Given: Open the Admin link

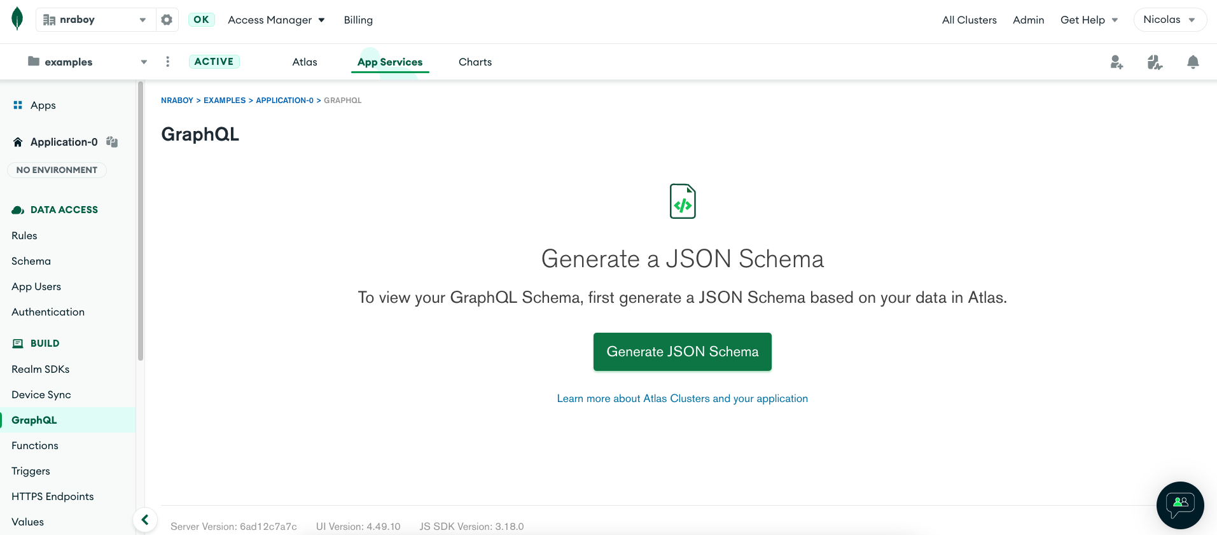Looking at the screenshot, I should pos(1028,20).
